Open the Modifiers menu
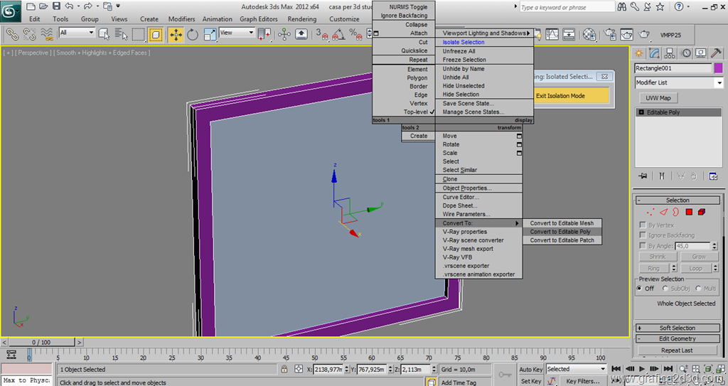 pyautogui.click(x=181, y=19)
